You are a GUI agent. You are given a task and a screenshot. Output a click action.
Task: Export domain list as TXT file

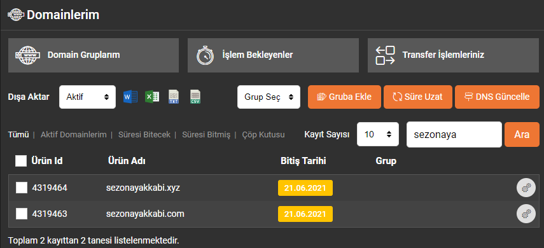click(x=174, y=97)
